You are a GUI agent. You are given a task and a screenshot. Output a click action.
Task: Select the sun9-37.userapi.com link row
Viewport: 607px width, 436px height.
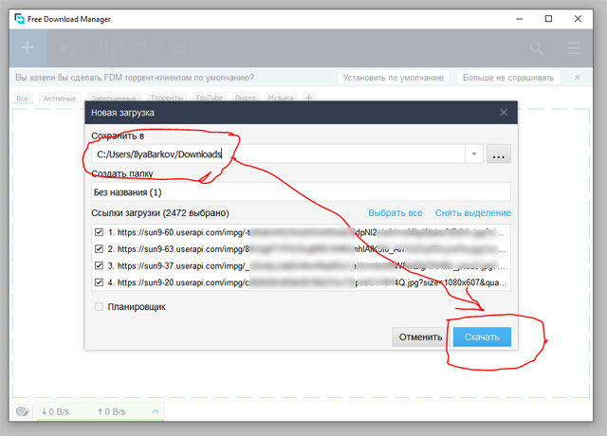click(x=301, y=265)
